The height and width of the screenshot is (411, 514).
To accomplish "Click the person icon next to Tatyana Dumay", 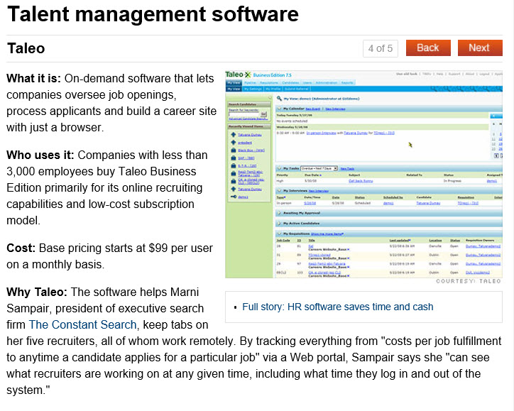I will [232, 133].
